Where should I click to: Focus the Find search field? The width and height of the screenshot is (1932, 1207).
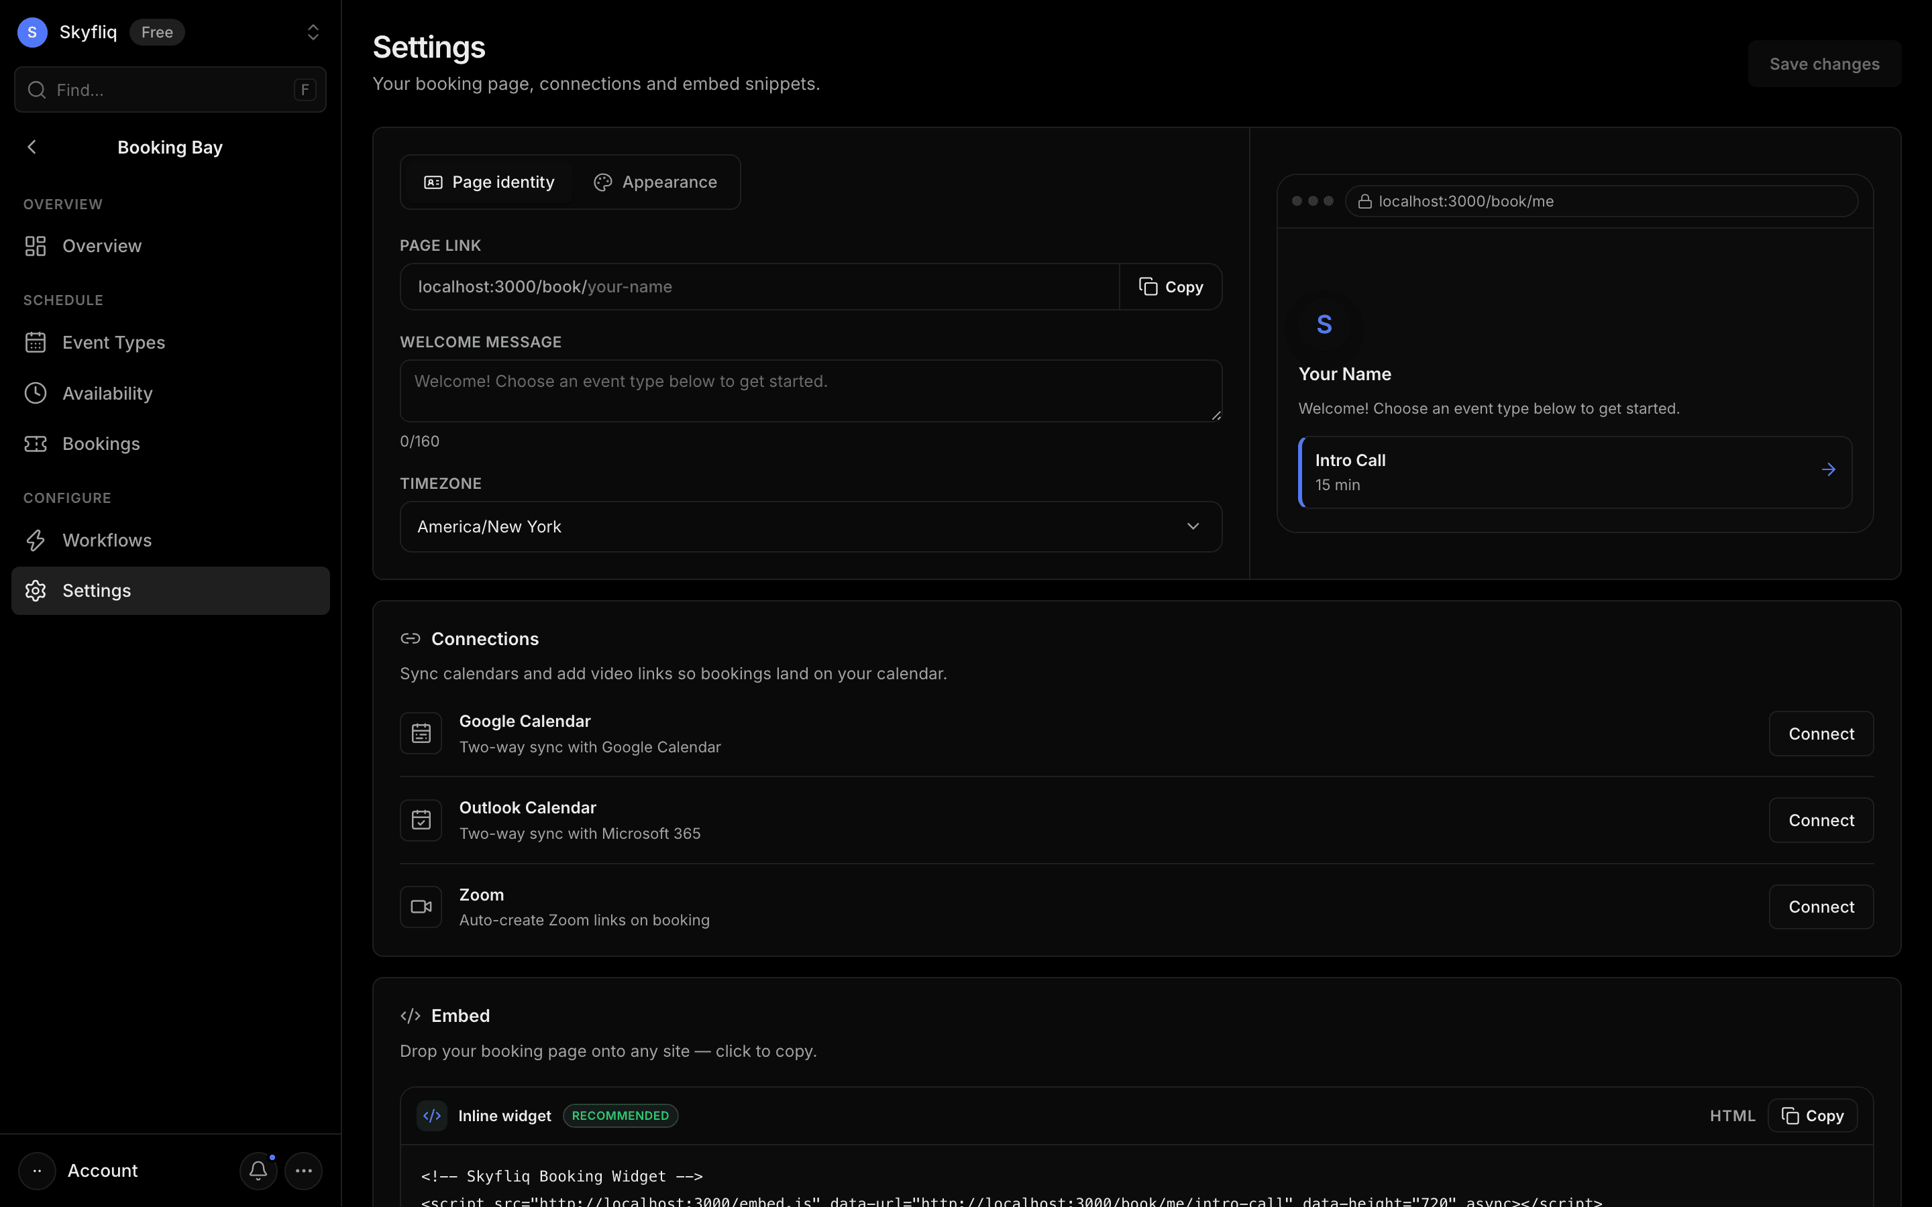click(x=170, y=89)
